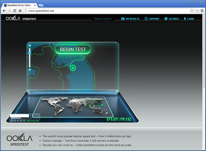The width and height of the screenshot is (206, 151).
Task: Maximize the browser window
Action: tap(195, 2)
